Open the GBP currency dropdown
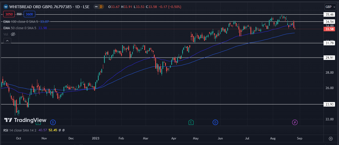This screenshot has height=145, width=339. pos(330,7)
